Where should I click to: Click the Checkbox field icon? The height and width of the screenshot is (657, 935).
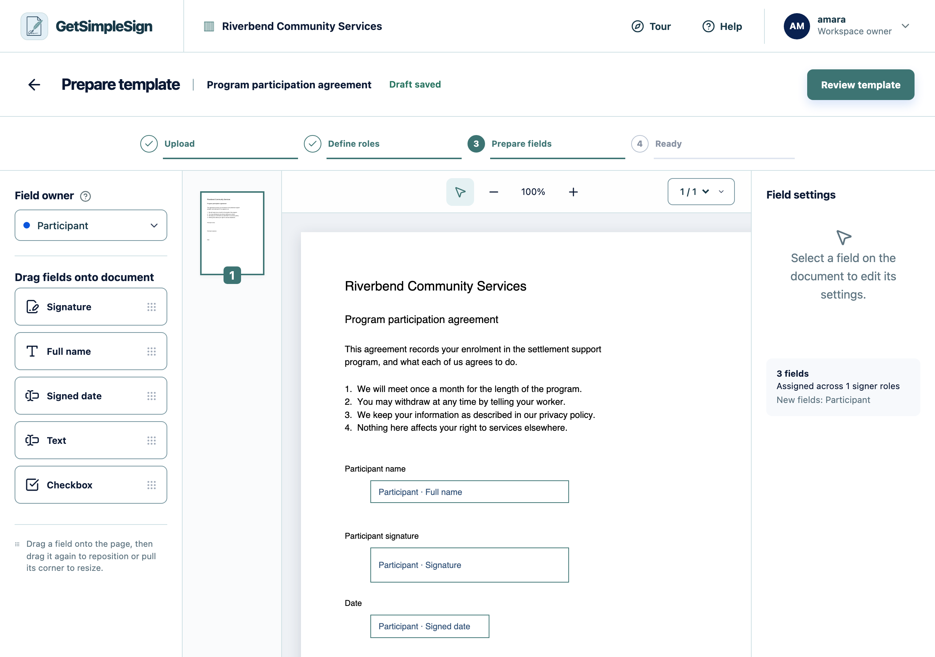point(32,484)
